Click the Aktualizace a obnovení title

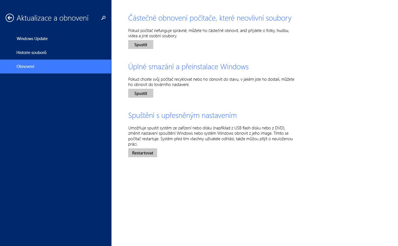point(52,18)
